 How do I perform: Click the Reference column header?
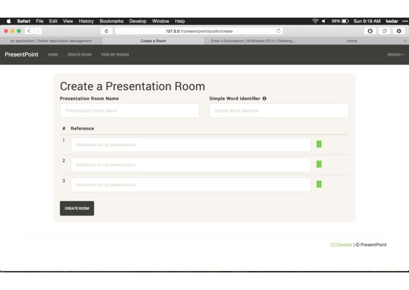click(x=82, y=129)
